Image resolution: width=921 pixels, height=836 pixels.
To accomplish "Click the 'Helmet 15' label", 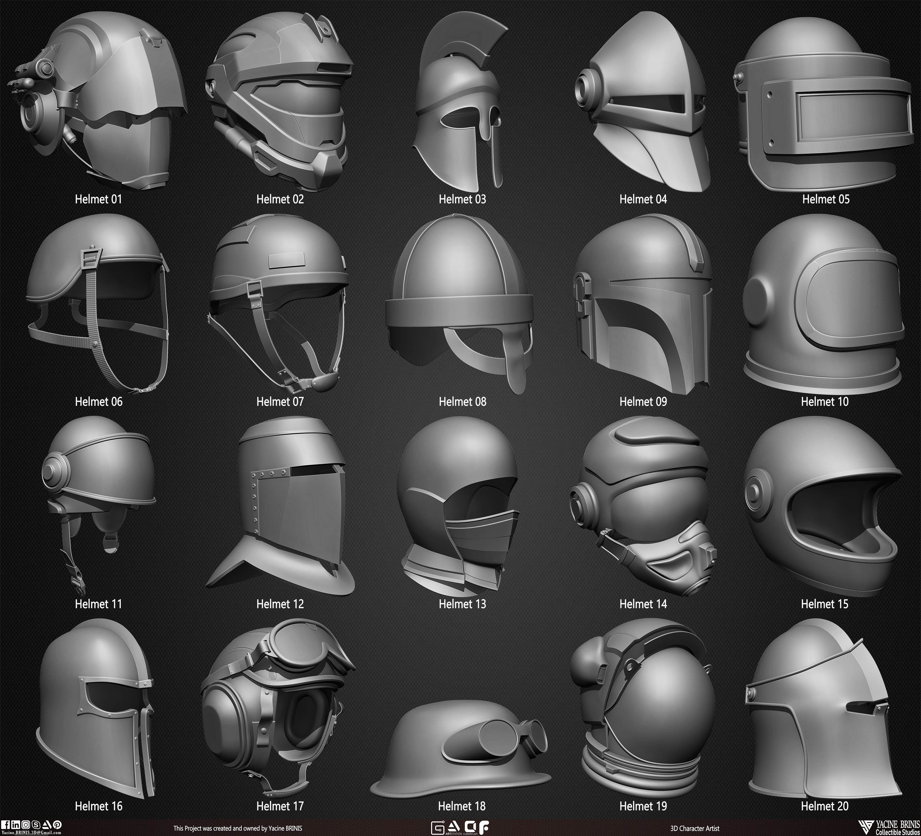I will pos(825,604).
